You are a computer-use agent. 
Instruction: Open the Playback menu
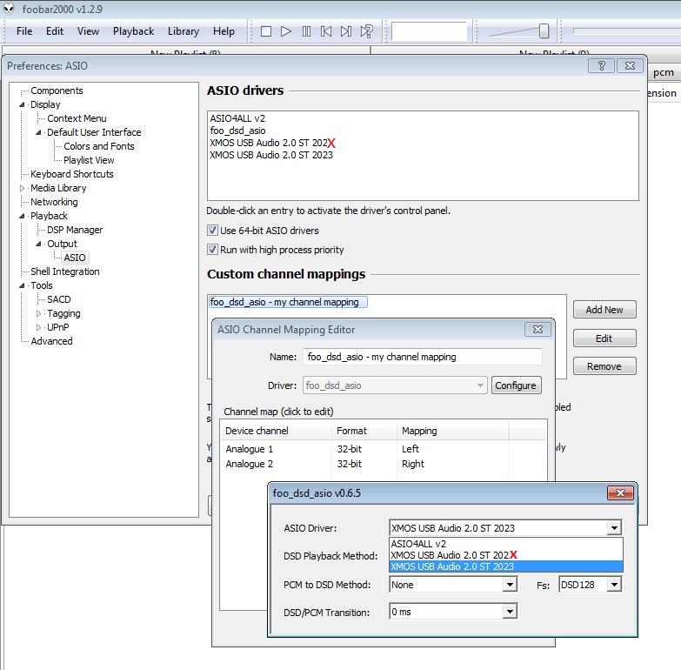[133, 31]
